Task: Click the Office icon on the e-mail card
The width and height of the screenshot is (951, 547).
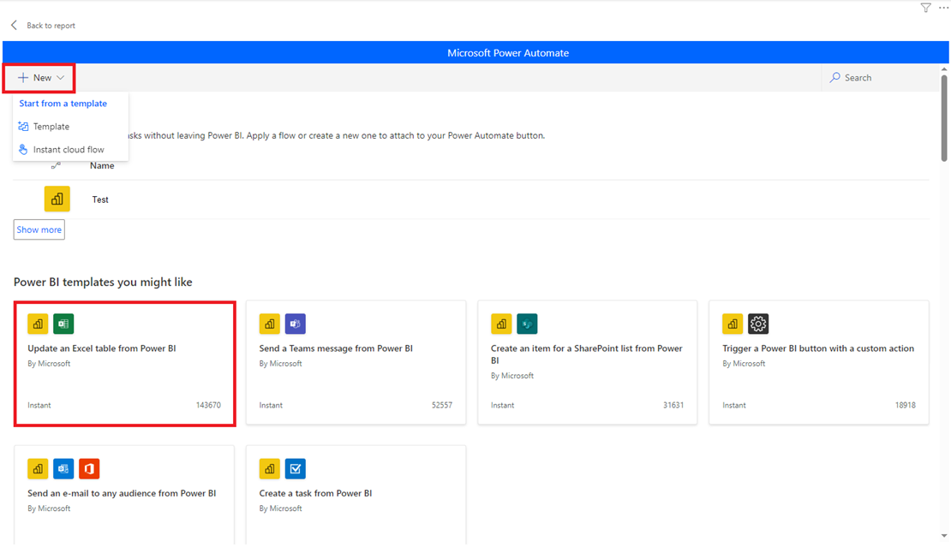Action: [89, 468]
